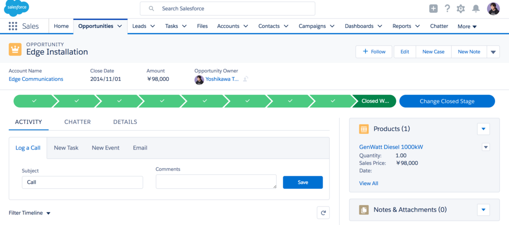The width and height of the screenshot is (509, 225).
Task: Expand the Accounts tab dropdown chevron
Action: click(x=246, y=26)
